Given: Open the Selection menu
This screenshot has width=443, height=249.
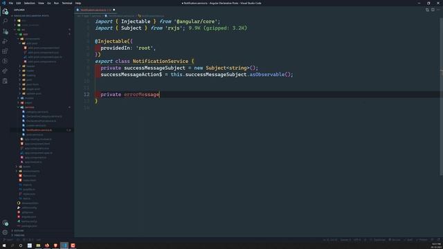Looking at the screenshot, I should [x=29, y=3].
